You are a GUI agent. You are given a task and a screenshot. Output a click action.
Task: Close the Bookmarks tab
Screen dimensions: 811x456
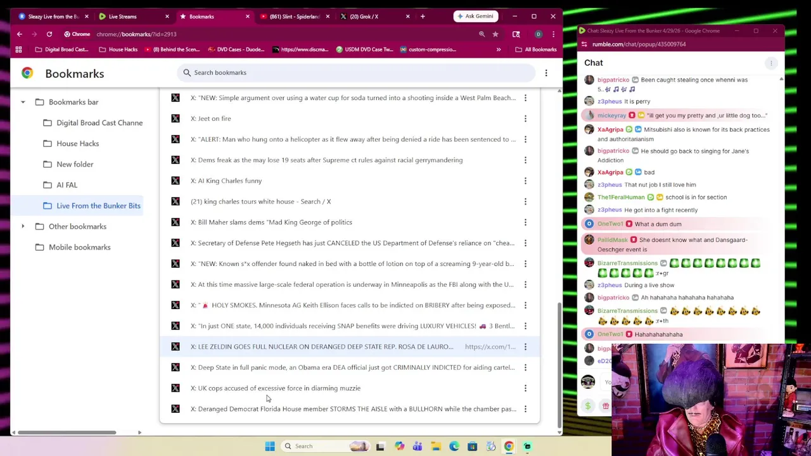tap(247, 16)
